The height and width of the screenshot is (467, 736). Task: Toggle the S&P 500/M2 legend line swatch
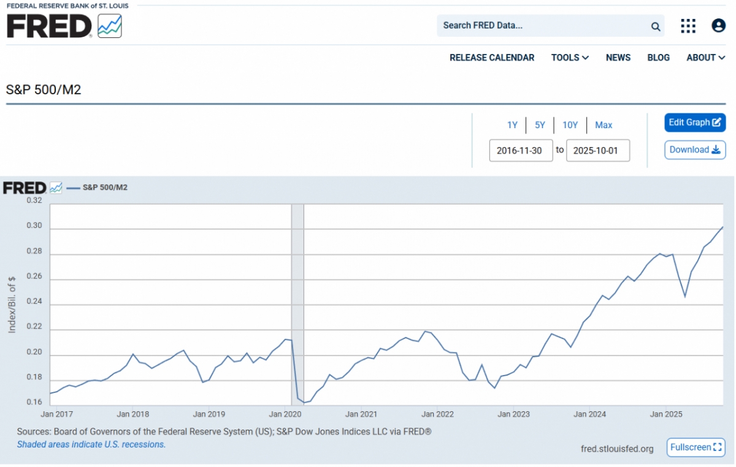pos(73,188)
